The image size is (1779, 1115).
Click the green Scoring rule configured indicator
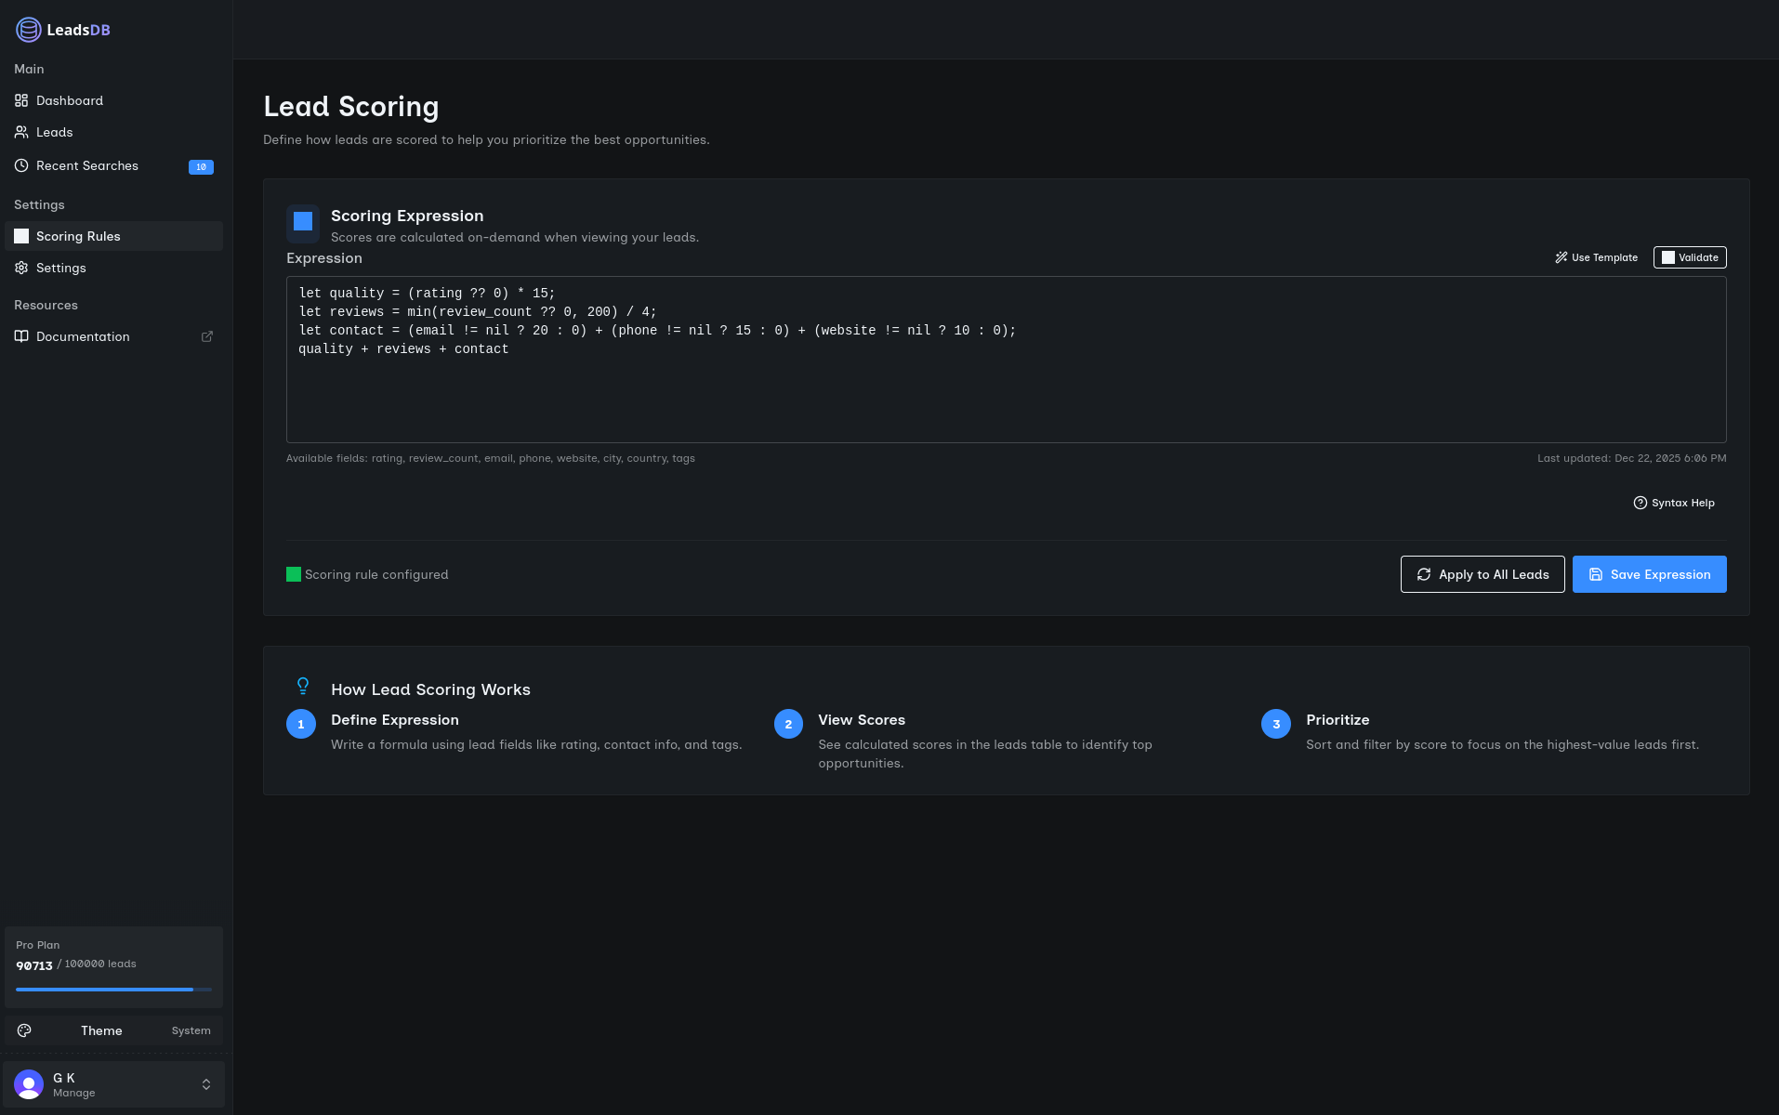[294, 574]
